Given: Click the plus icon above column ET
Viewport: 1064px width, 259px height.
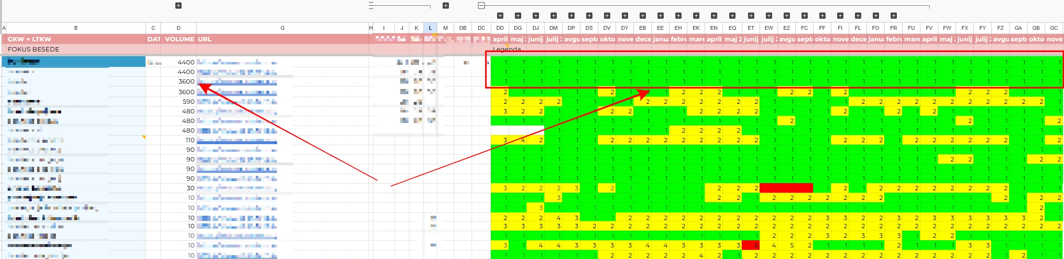Looking at the screenshot, I should tap(751, 16).
